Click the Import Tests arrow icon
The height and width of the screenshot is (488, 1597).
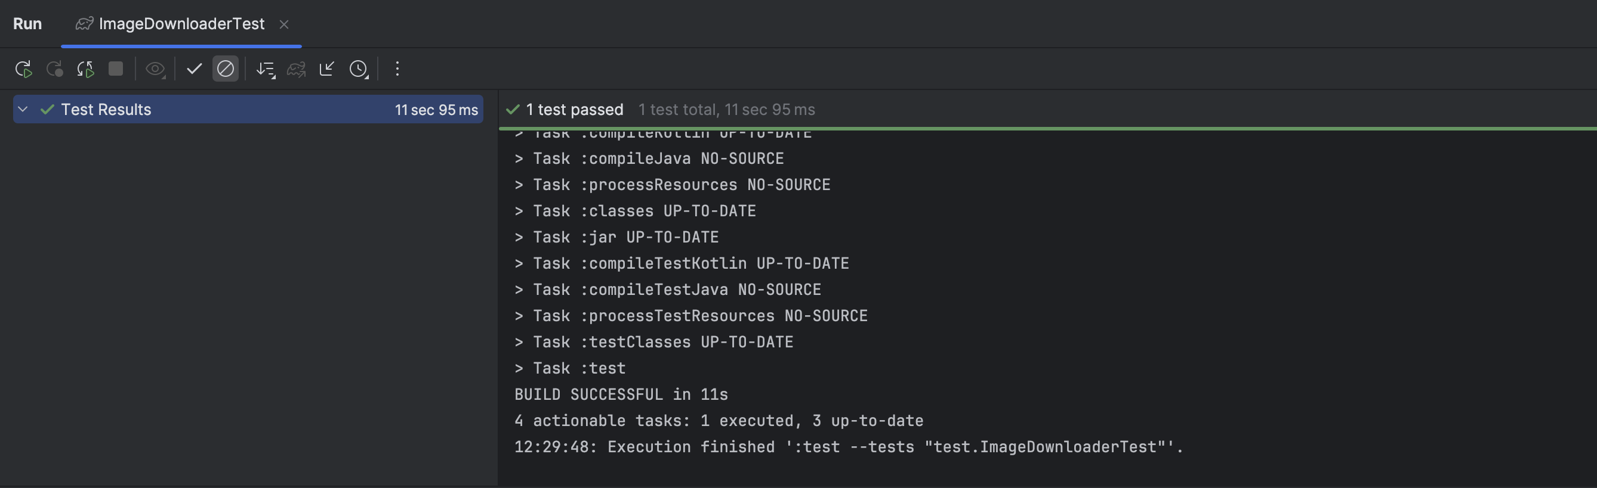coord(326,68)
